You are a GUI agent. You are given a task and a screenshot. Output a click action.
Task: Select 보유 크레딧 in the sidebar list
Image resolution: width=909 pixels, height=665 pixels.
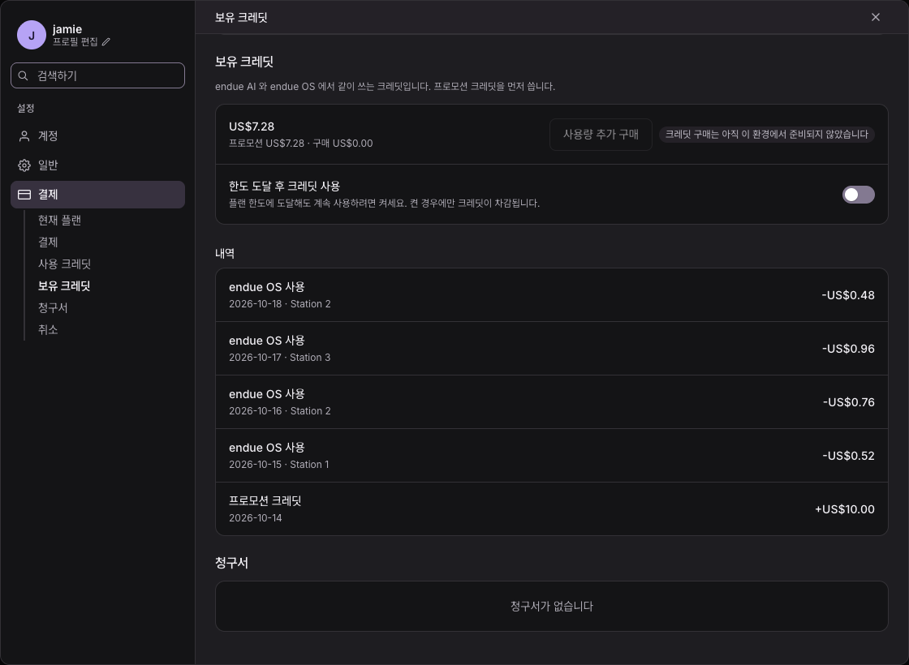64,286
